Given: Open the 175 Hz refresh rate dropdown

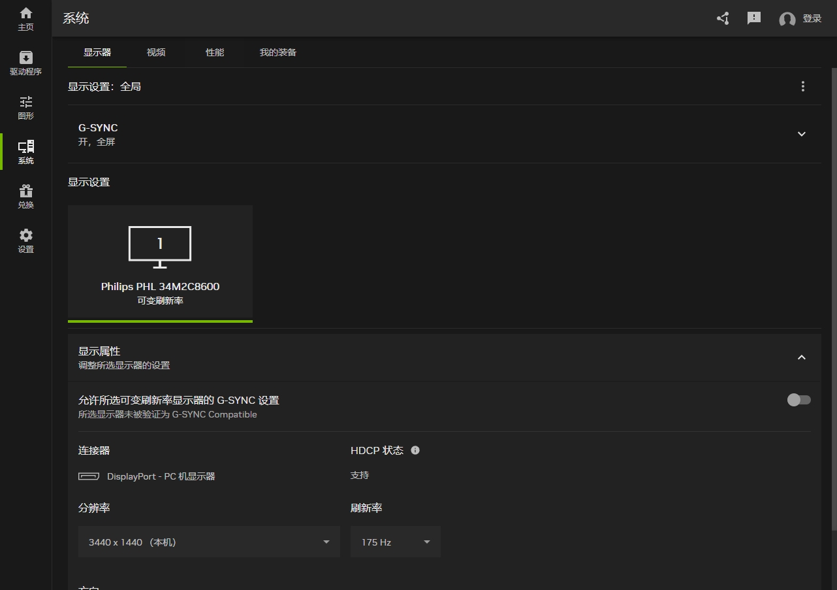Looking at the screenshot, I should tap(395, 542).
